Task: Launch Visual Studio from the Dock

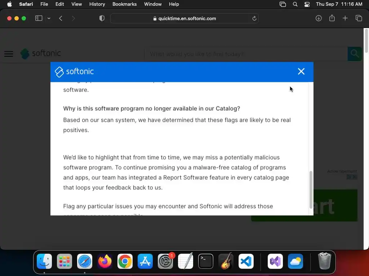Action: 275,261
